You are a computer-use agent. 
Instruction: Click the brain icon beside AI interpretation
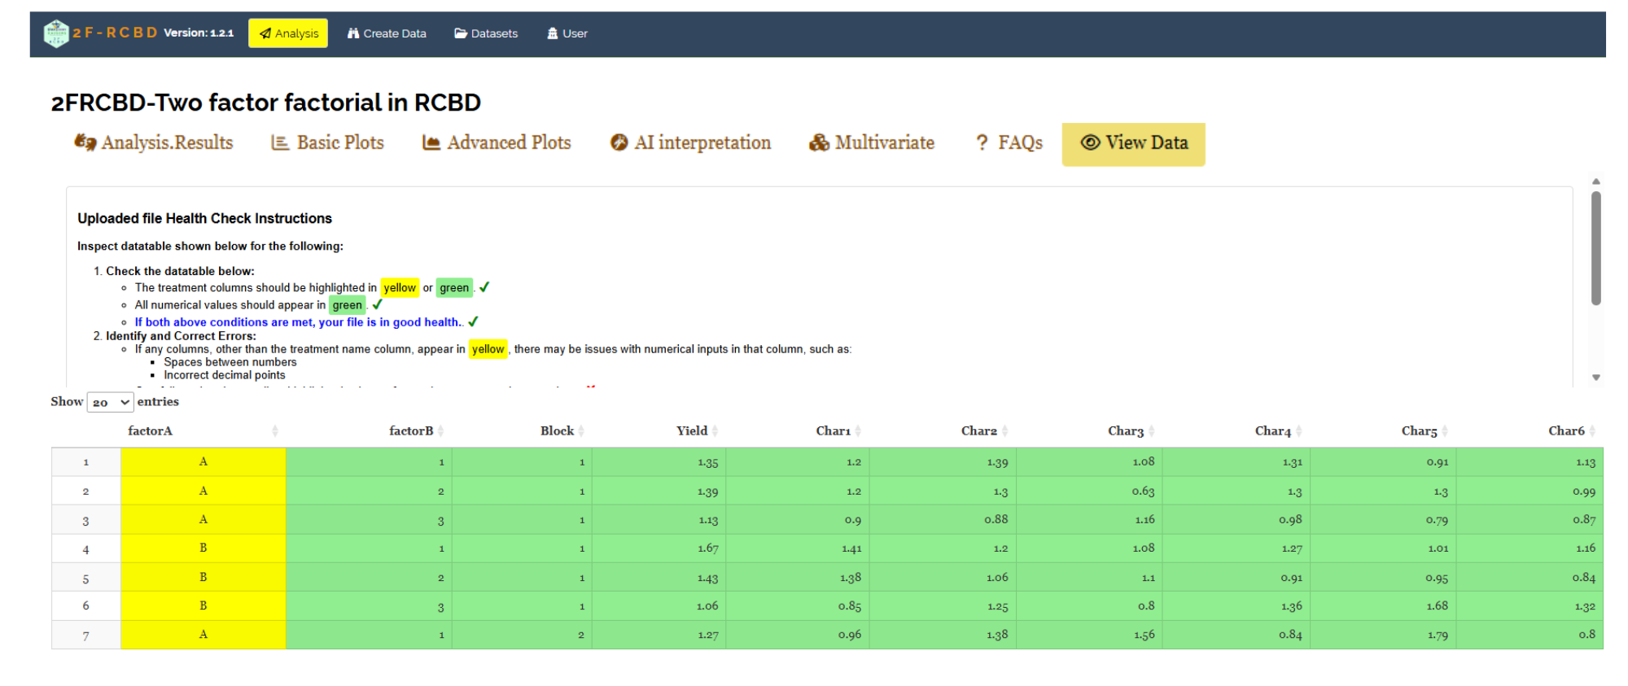(x=619, y=142)
